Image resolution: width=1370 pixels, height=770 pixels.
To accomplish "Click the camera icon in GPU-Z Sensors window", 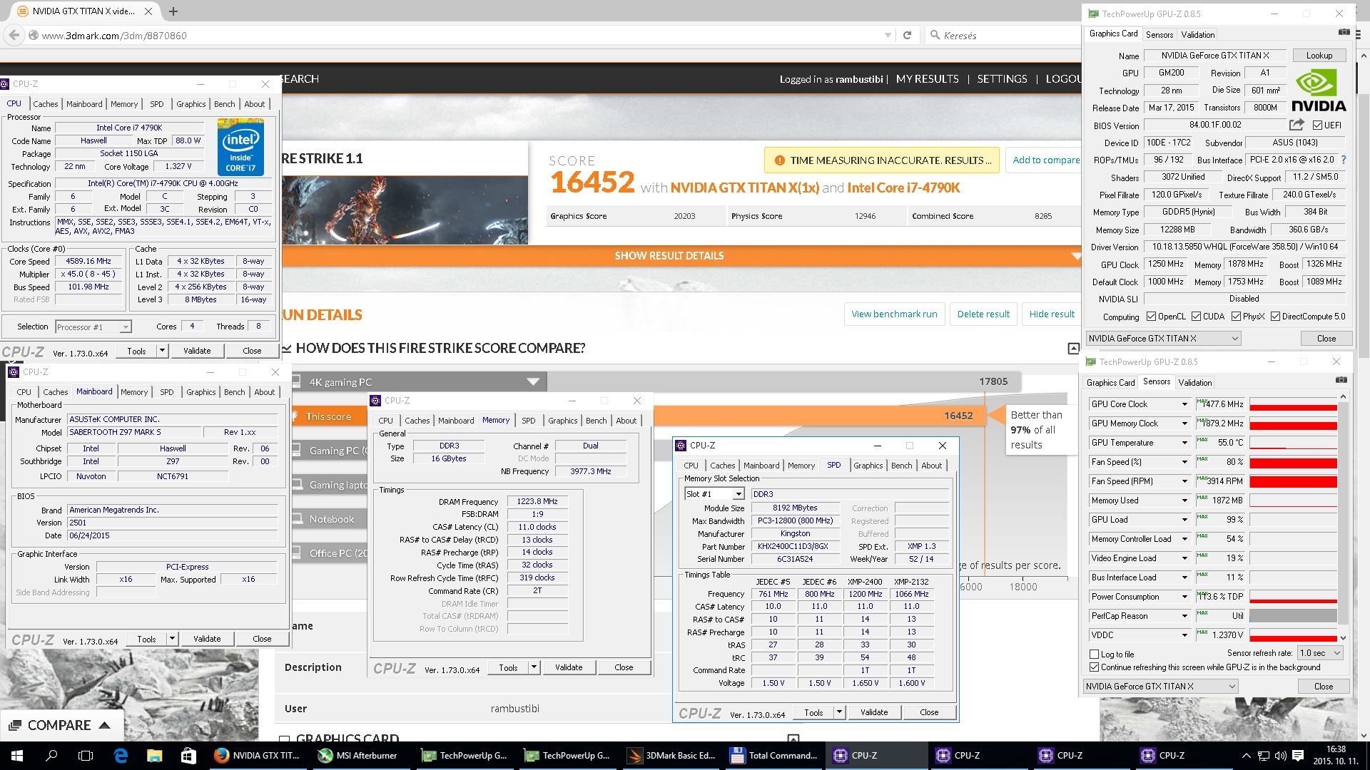I will 1341,380.
